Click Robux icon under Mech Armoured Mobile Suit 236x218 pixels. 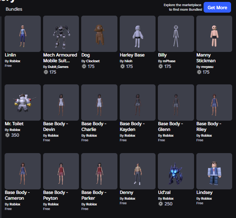point(46,72)
